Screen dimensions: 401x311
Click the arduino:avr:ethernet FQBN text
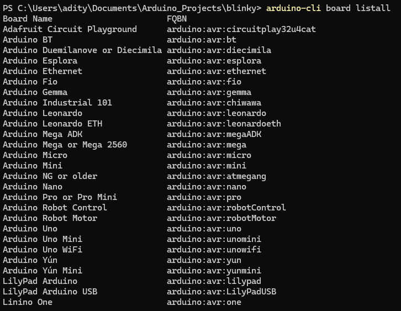coord(217,71)
